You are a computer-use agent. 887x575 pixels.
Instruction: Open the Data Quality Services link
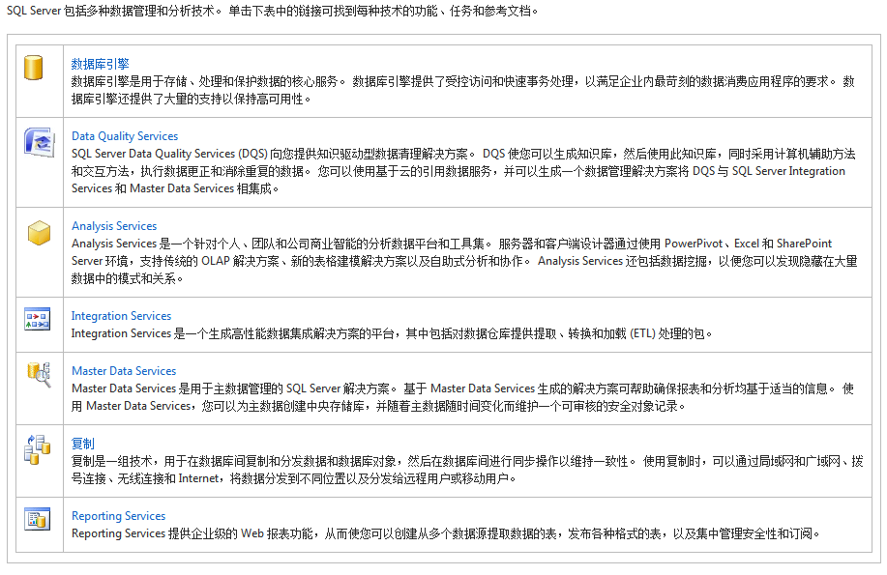pyautogui.click(x=125, y=136)
